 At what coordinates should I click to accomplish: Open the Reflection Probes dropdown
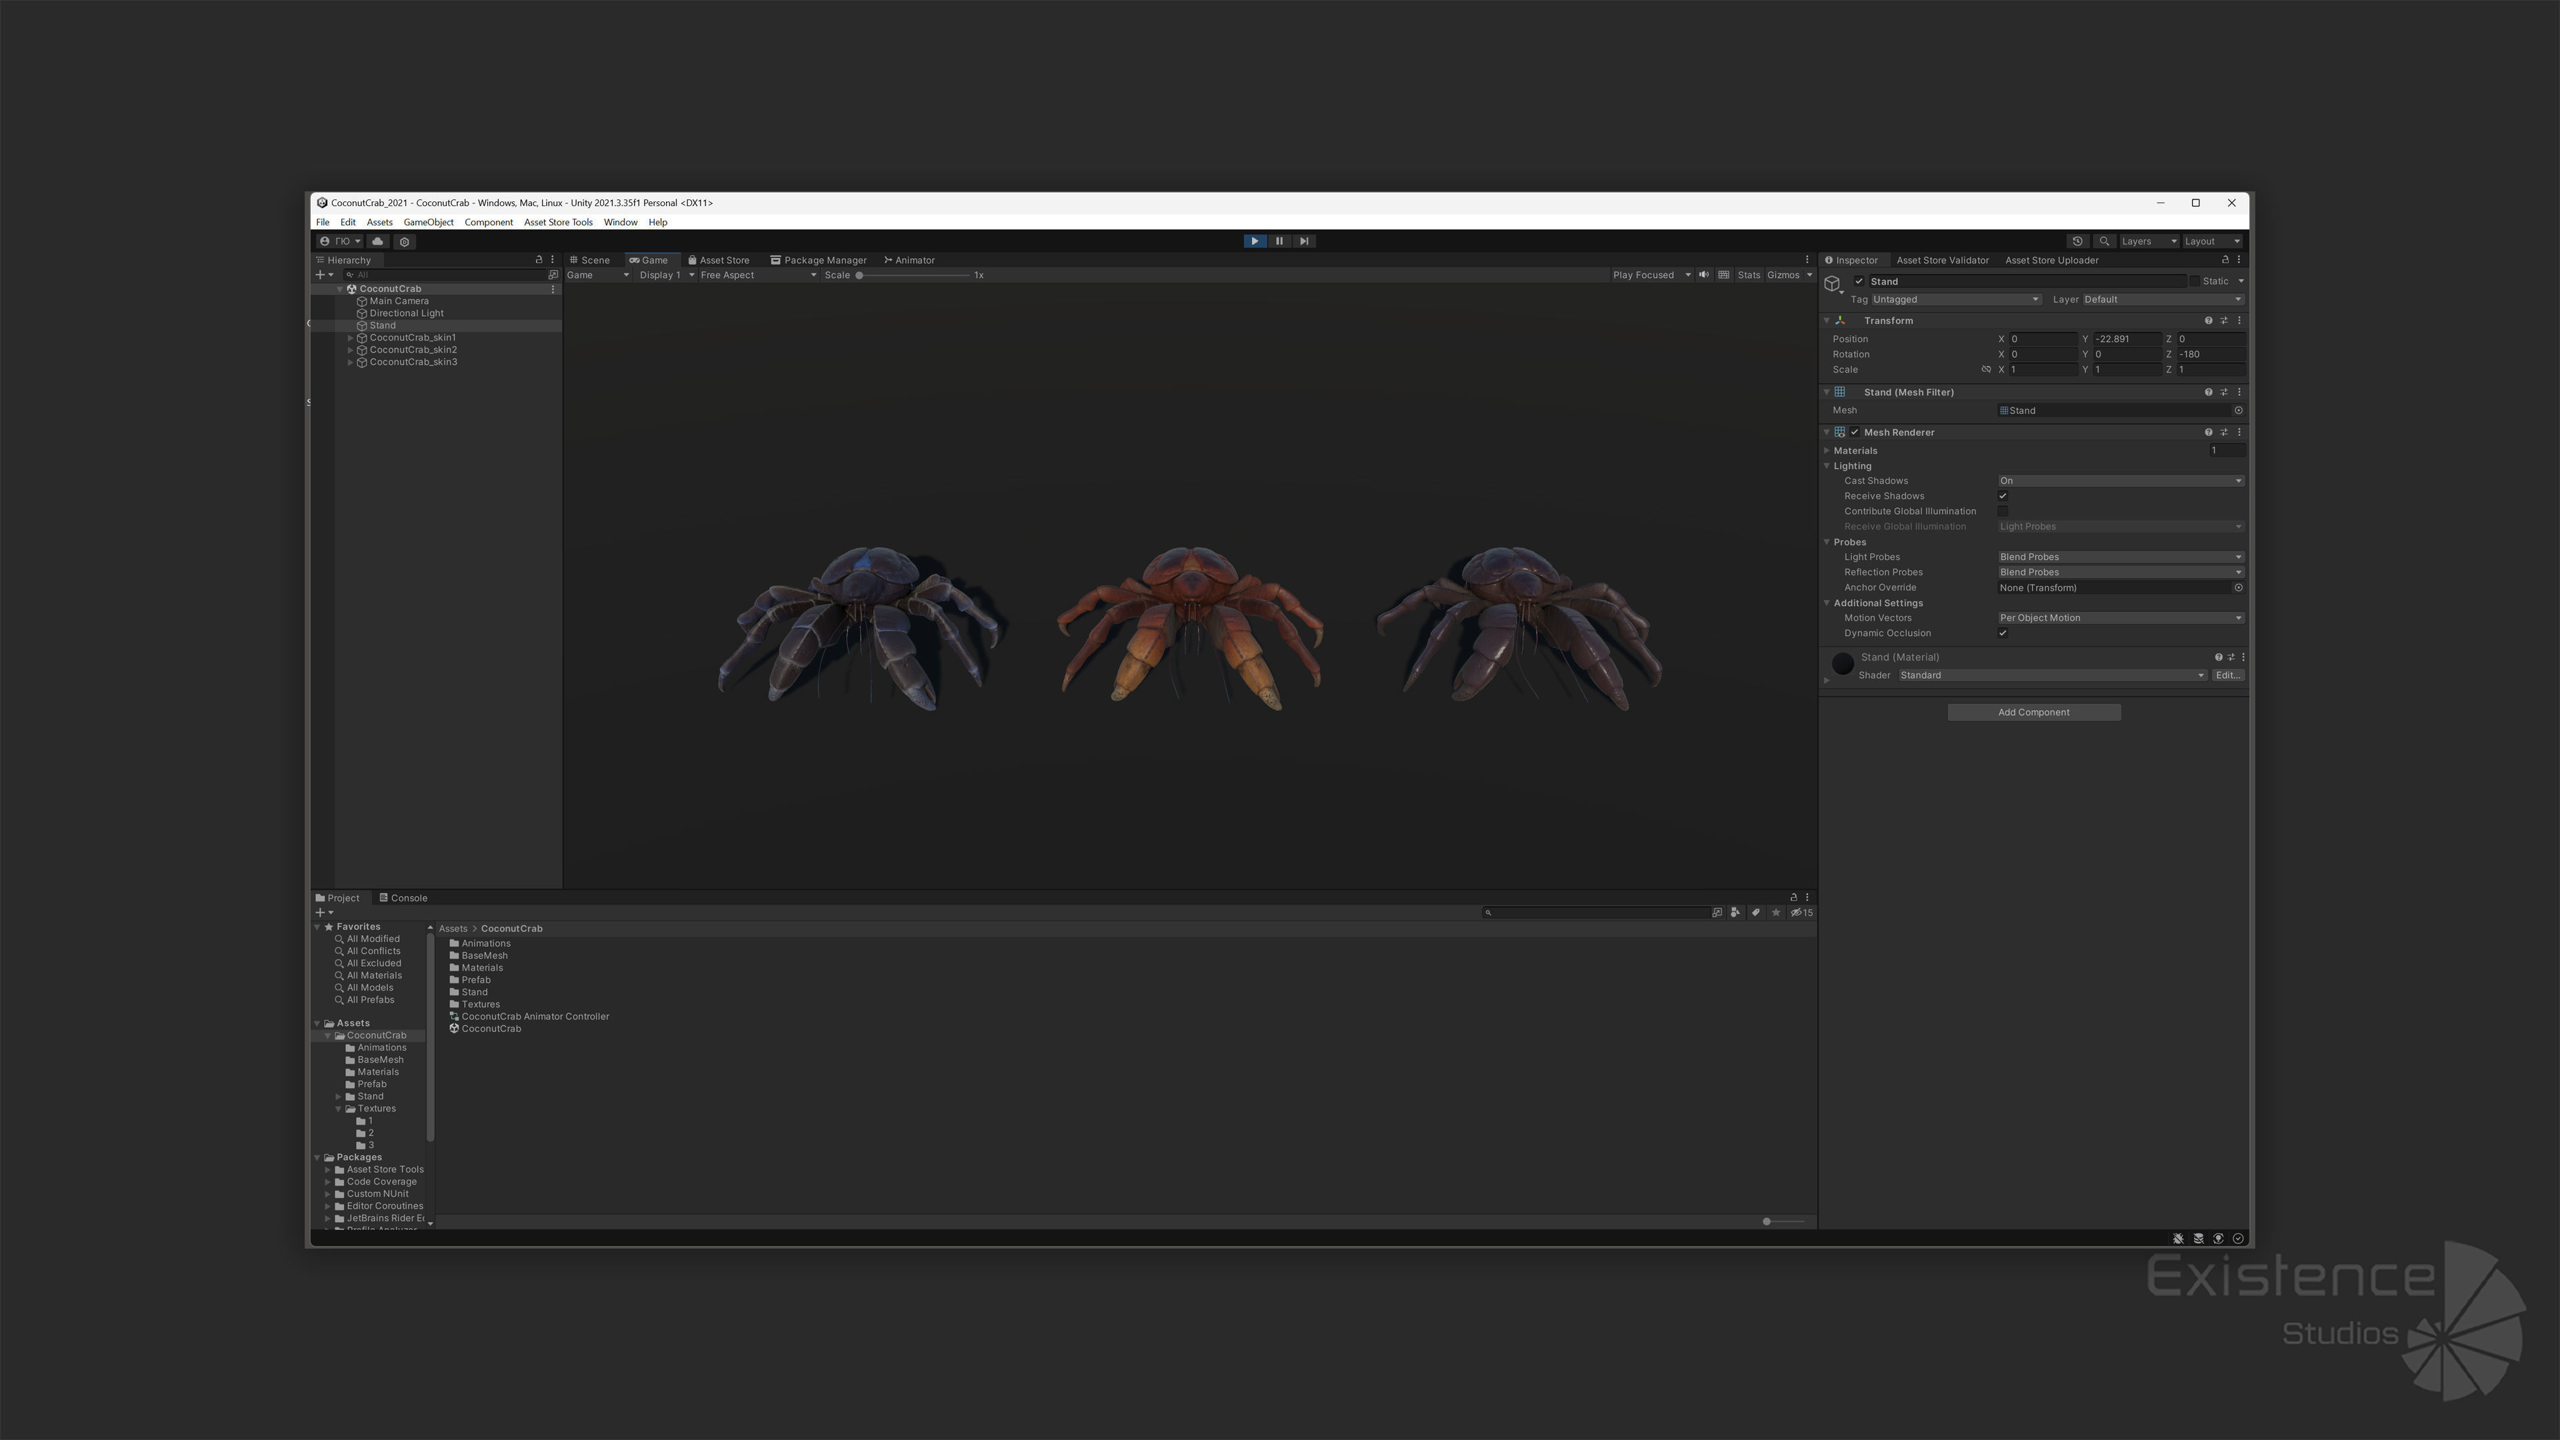click(2121, 573)
